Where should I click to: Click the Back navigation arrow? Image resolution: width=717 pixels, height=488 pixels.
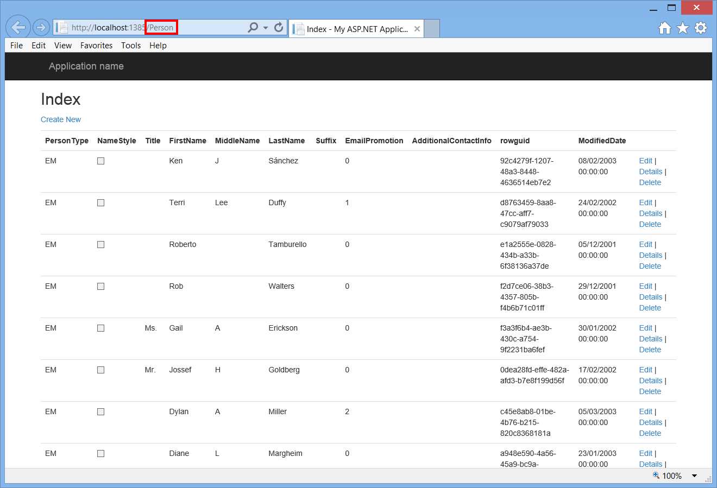click(x=18, y=27)
